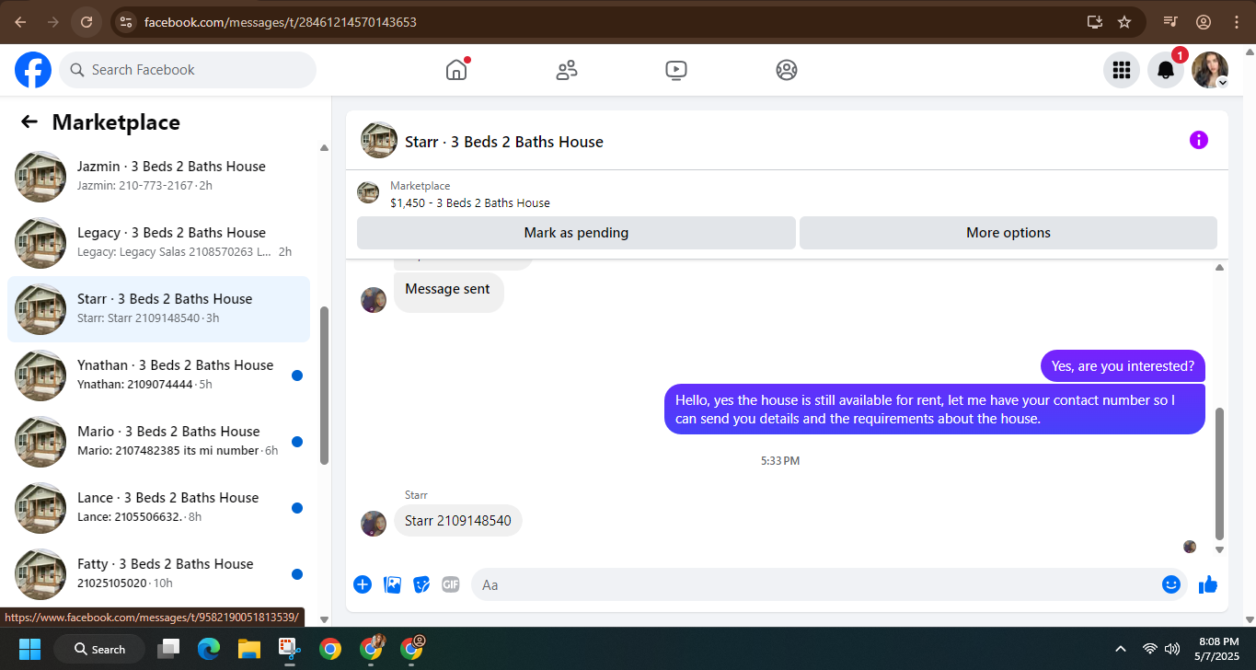1256x670 pixels.
Task: Click Search Facebook field
Action: click(x=188, y=70)
